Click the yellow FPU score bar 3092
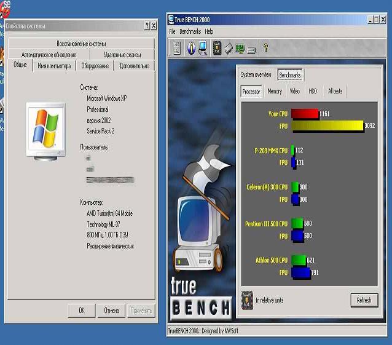This screenshot has width=392, height=345. [x=327, y=126]
